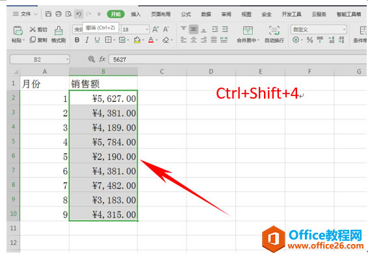Click the Increase font size icon
The width and height of the screenshot is (368, 257).
[x=155, y=29]
